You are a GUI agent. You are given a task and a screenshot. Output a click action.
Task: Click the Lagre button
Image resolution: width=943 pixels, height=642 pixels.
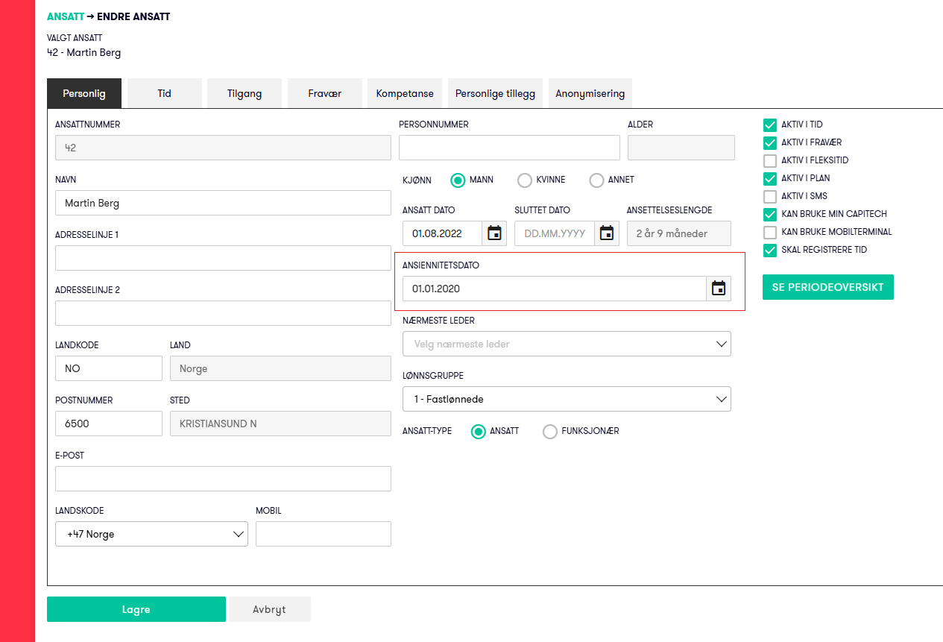pos(136,609)
